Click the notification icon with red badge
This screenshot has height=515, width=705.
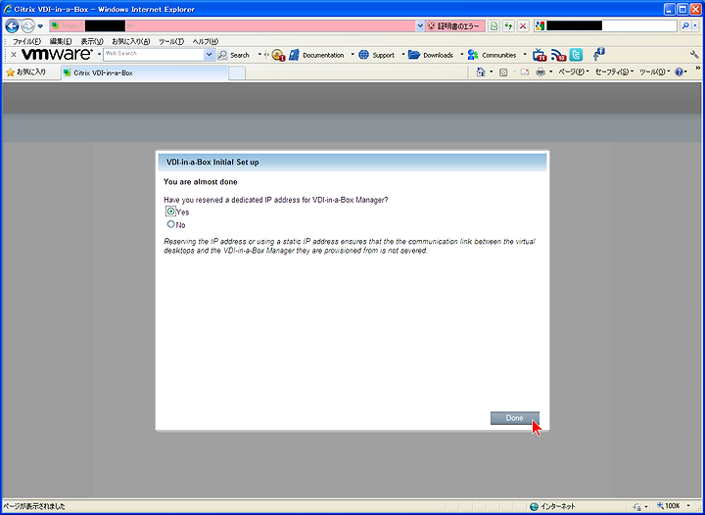(x=278, y=55)
